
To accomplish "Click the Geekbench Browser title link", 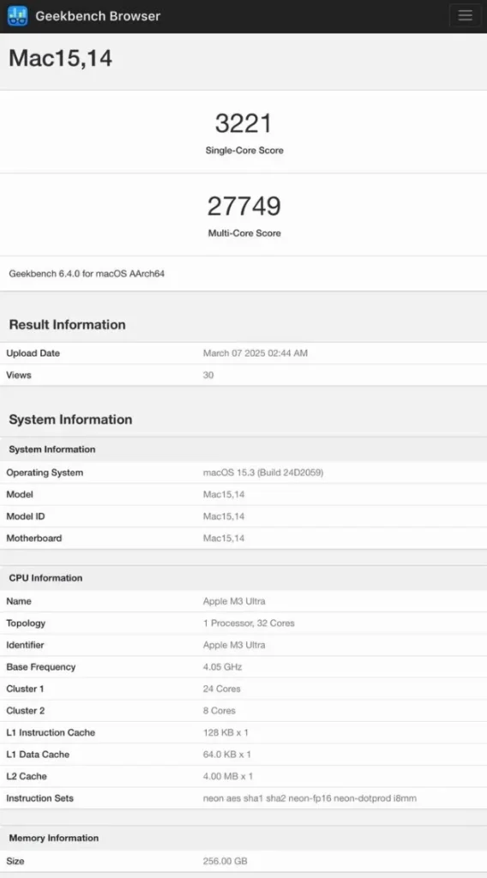I will 98,16.
